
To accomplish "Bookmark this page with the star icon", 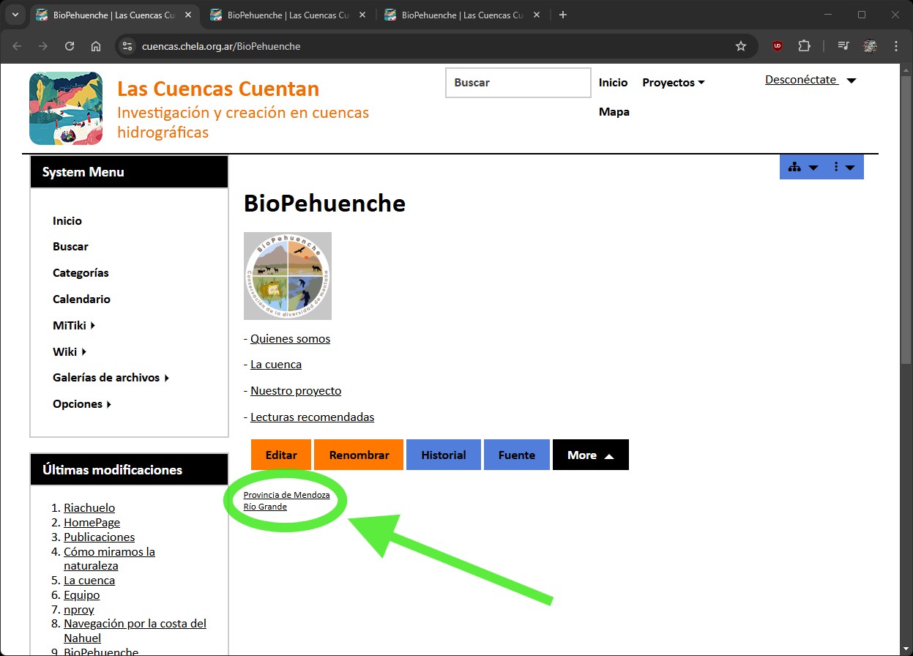I will click(x=740, y=46).
